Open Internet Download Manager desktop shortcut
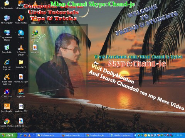The height and width of the screenshot is (138, 185). tap(35, 35)
